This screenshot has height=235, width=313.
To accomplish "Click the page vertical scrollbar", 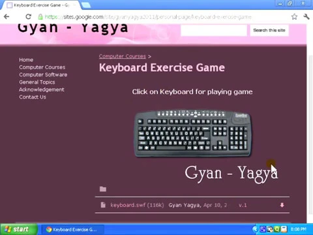I will coord(310,135).
